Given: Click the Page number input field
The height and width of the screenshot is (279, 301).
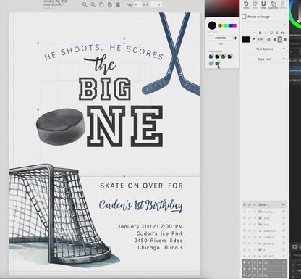Looking at the screenshot, I should 137,4.
